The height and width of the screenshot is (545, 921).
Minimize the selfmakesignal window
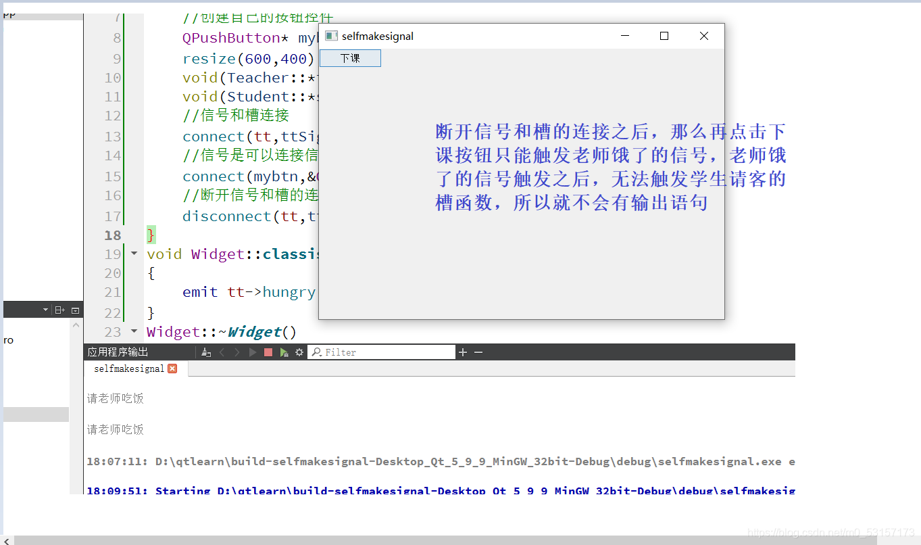(x=625, y=36)
